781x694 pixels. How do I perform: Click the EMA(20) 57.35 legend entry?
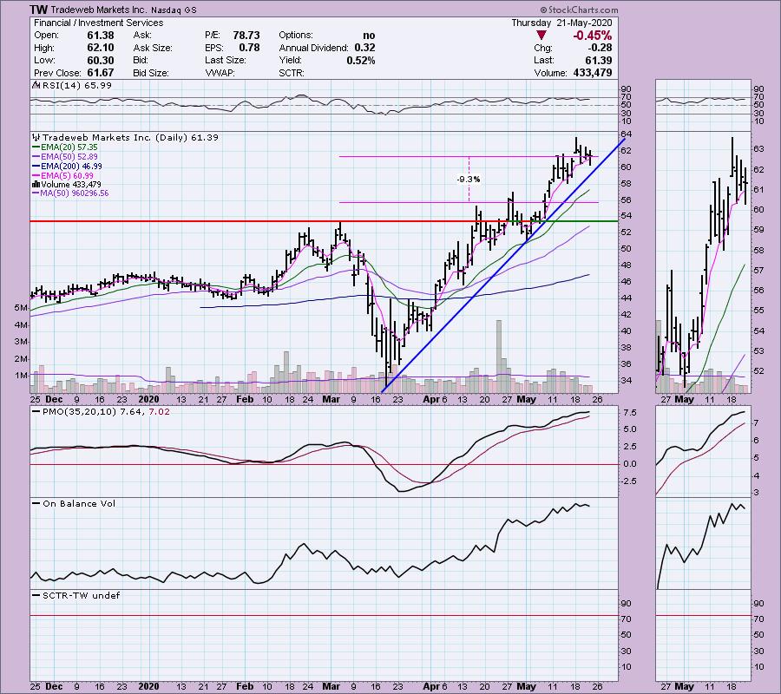tap(65, 147)
